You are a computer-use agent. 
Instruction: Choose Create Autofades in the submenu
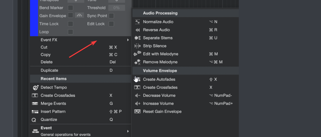[159, 79]
